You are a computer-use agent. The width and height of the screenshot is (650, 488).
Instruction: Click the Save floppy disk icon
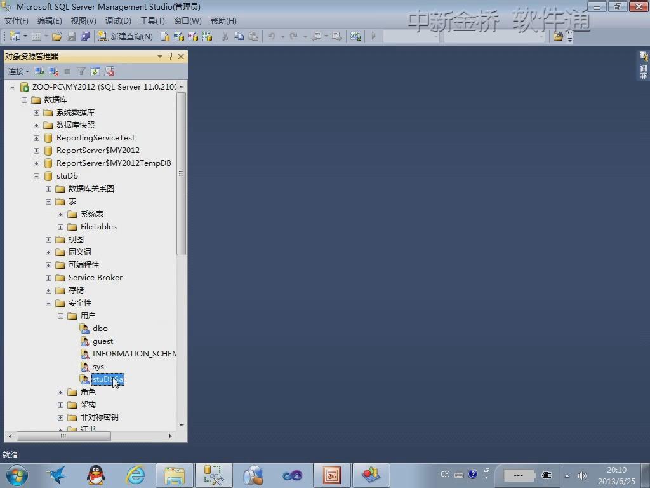pyautogui.click(x=71, y=36)
